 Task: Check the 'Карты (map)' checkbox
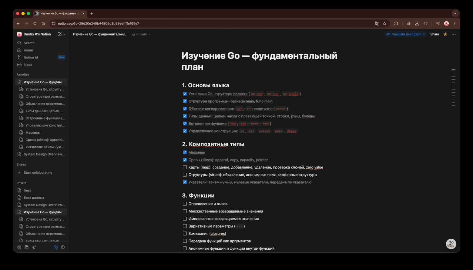click(185, 167)
